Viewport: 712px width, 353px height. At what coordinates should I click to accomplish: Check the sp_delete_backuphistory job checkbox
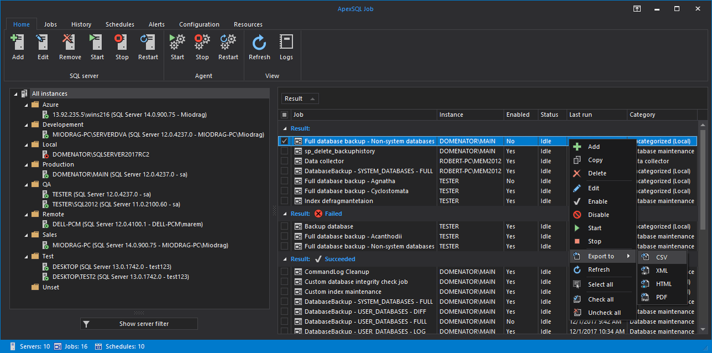[x=285, y=151]
